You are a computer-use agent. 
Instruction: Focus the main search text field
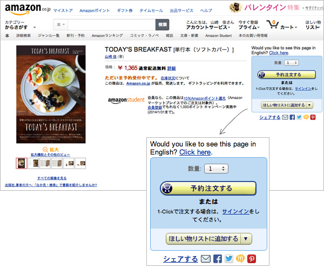tap(112, 25)
